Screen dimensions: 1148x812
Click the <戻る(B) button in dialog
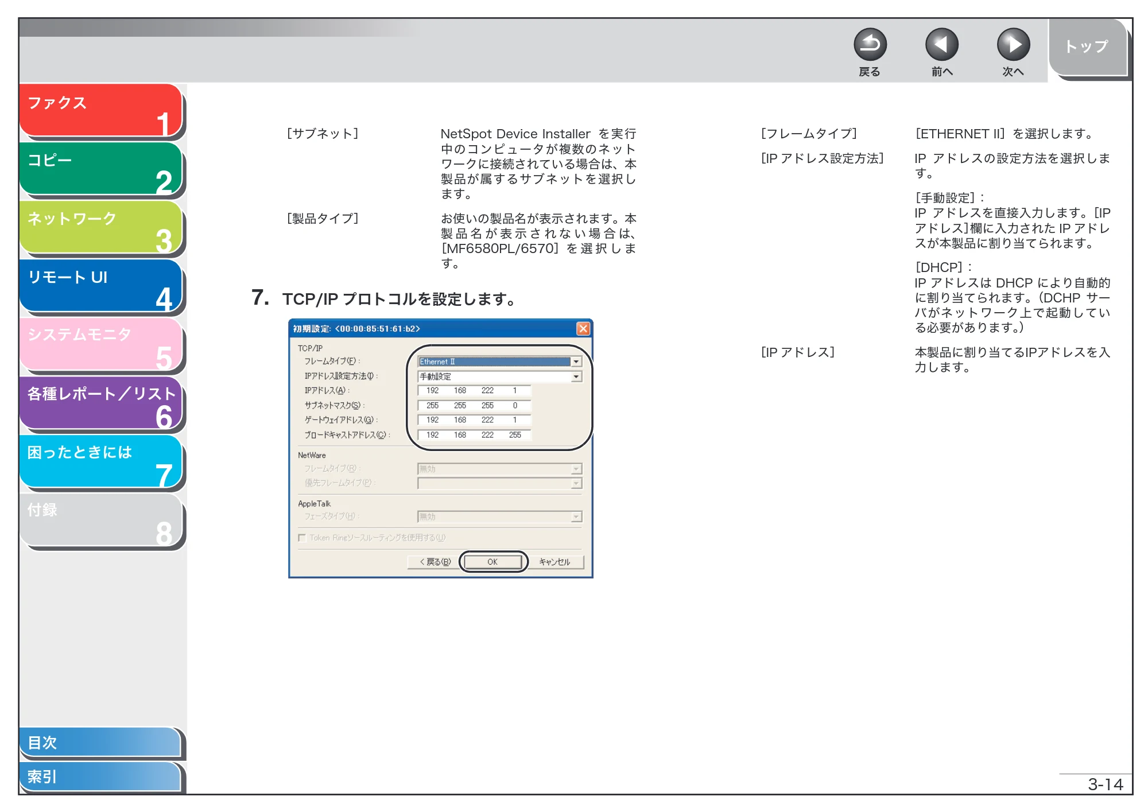pos(435,562)
